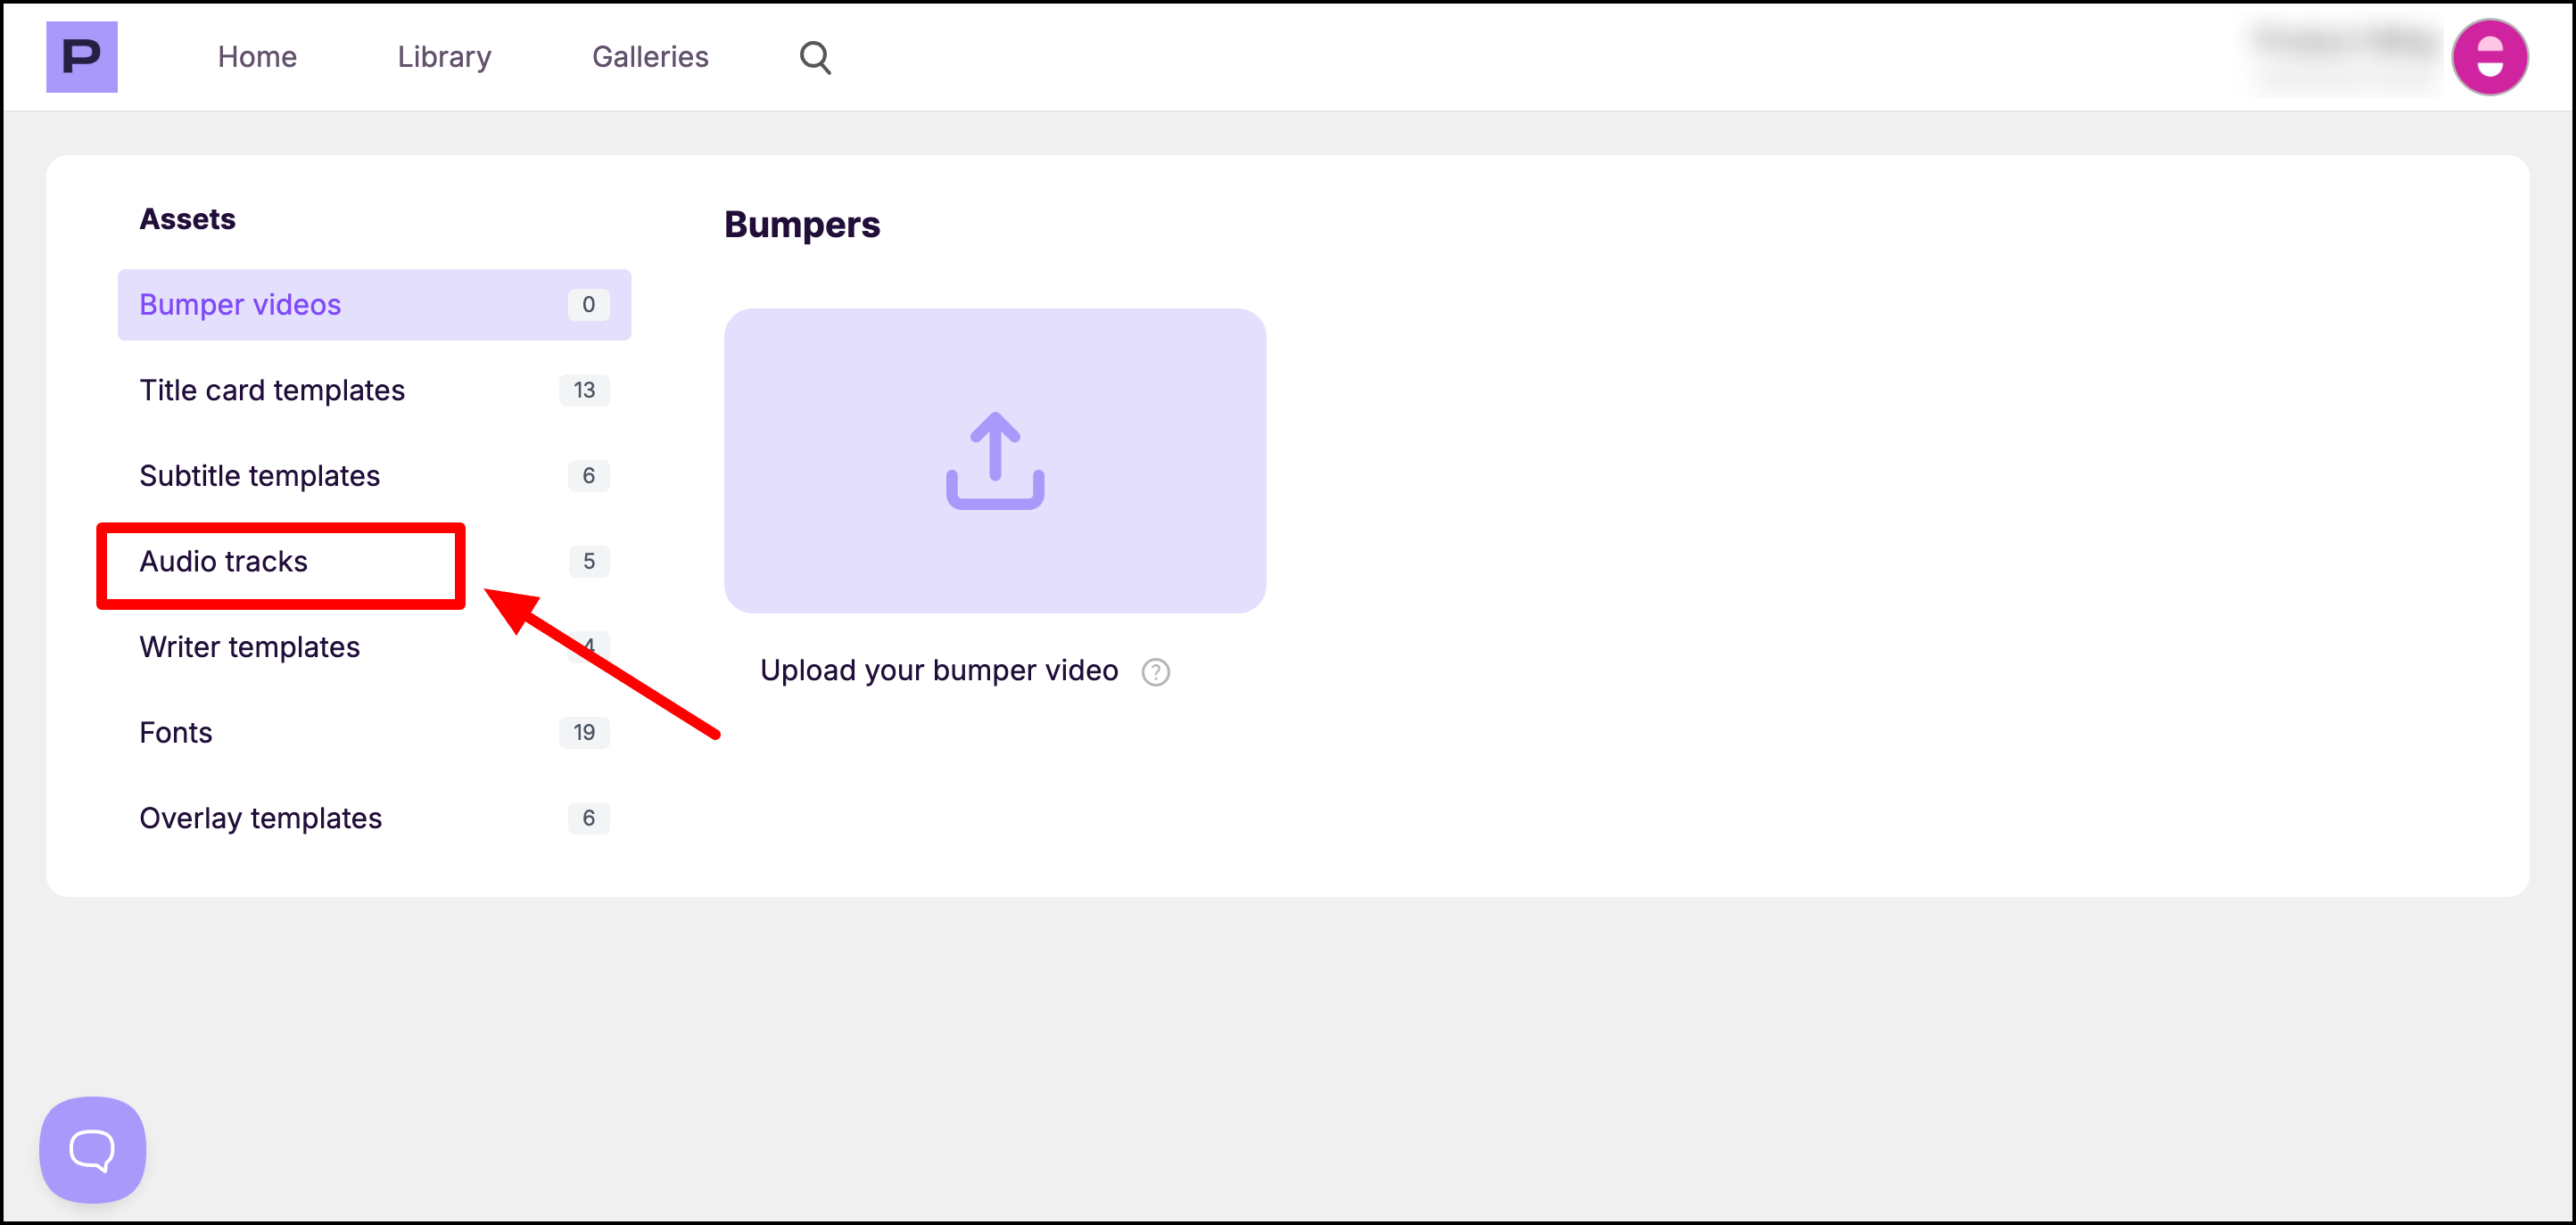This screenshot has height=1225, width=2576.
Task: Go to the Home tab
Action: pyautogui.click(x=257, y=57)
